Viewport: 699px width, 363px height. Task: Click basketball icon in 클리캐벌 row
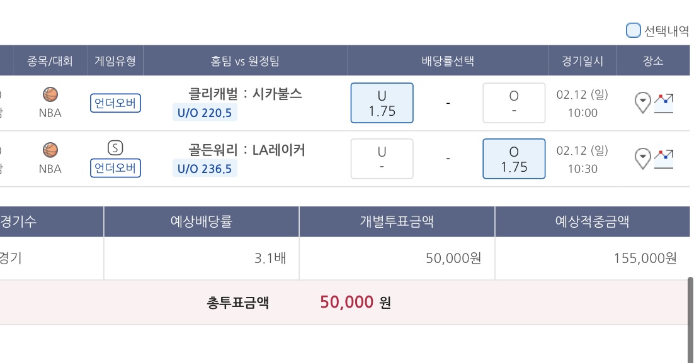tap(50, 94)
